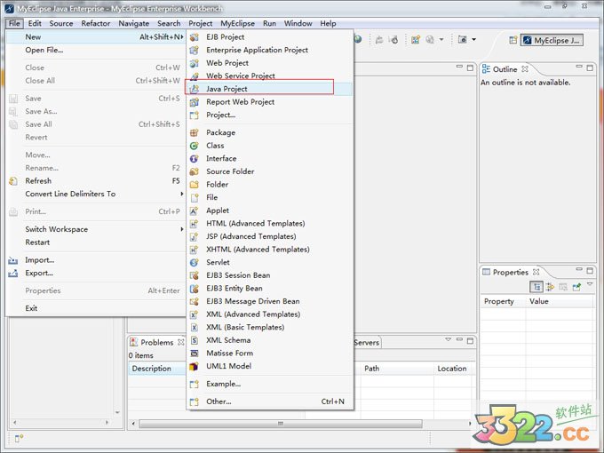Click the Other... wizard icon
604x453 pixels.
[195, 401]
